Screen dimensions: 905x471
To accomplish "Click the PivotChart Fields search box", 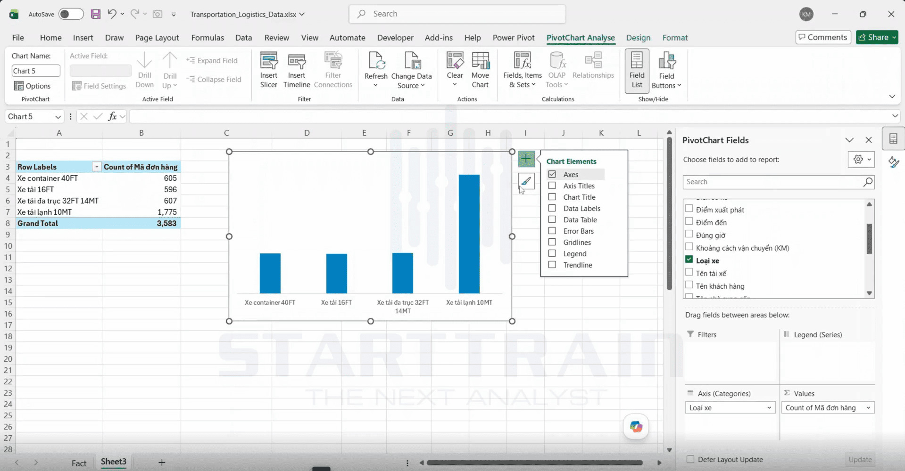I will (x=778, y=182).
